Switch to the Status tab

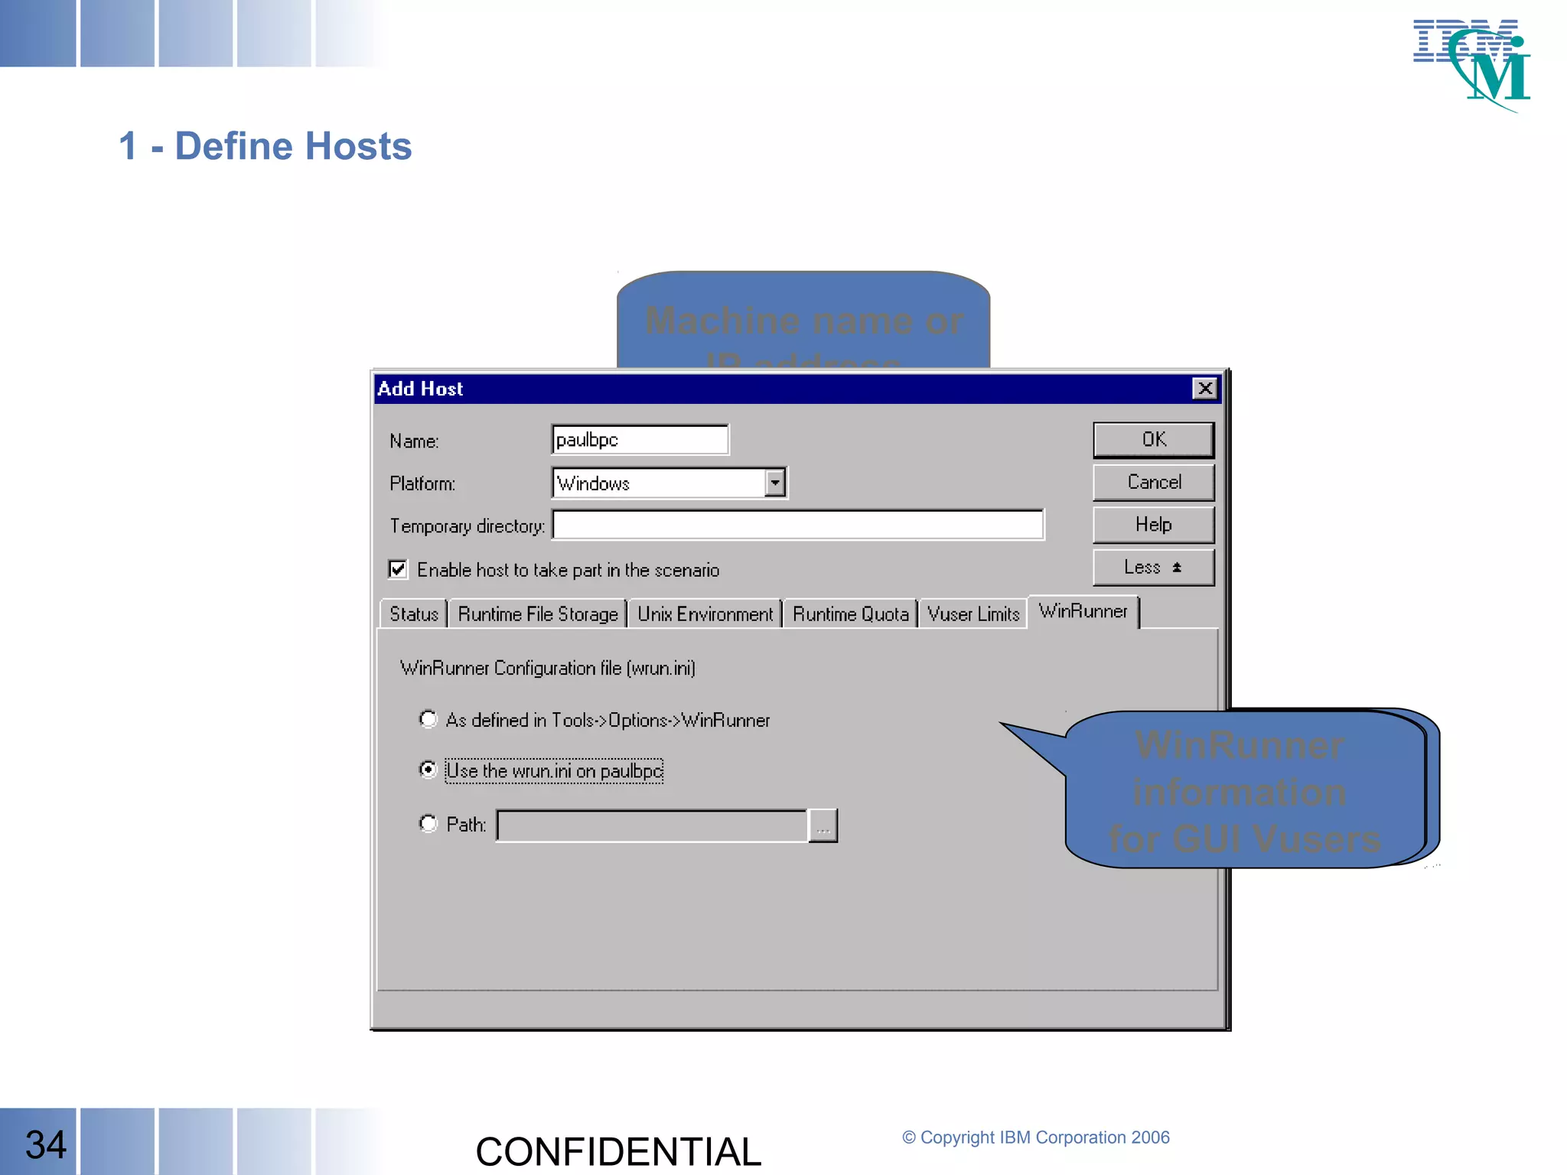click(413, 614)
